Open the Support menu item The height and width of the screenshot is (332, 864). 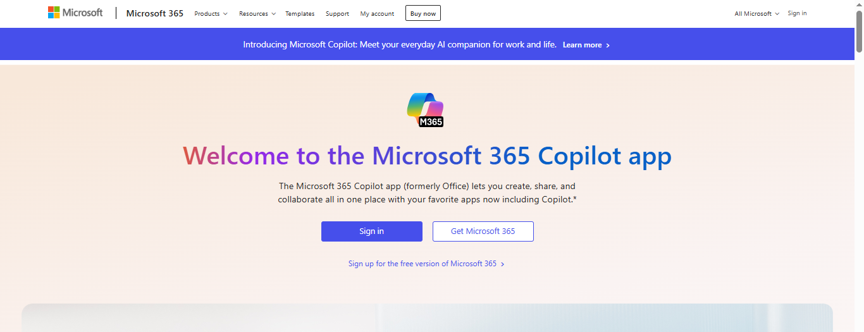pyautogui.click(x=337, y=14)
